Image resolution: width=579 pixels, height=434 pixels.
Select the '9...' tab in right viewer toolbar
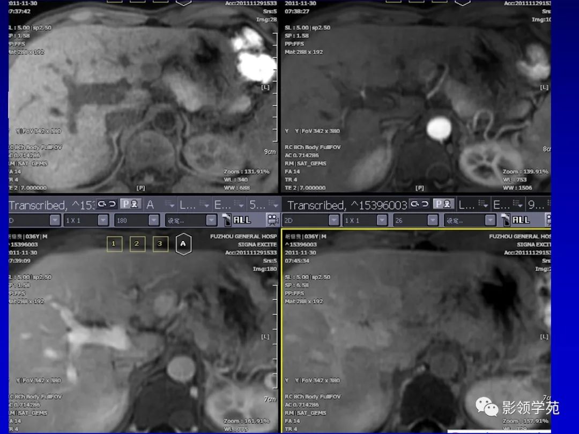[536, 205]
